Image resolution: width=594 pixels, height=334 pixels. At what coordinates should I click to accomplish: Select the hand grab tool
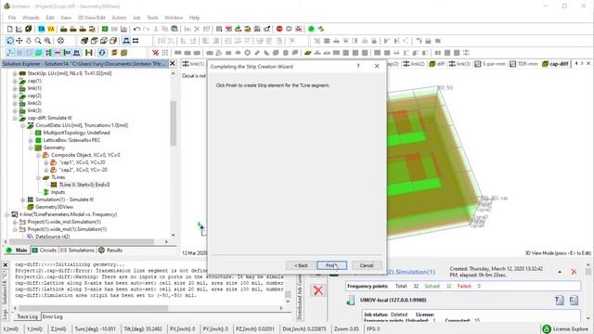tap(29, 41)
